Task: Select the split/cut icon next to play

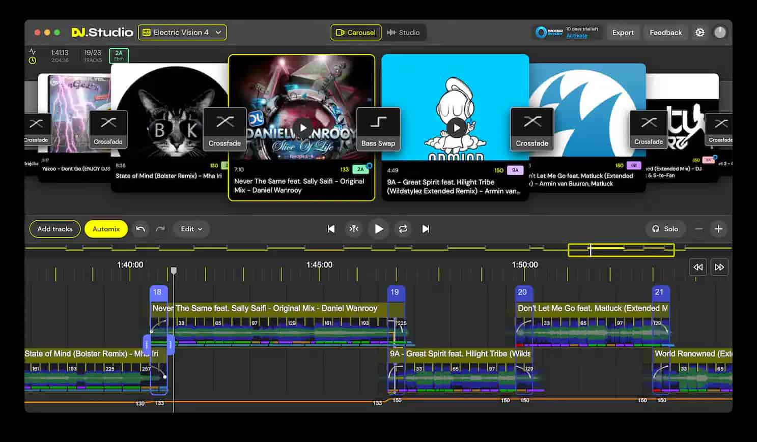Action: point(354,229)
